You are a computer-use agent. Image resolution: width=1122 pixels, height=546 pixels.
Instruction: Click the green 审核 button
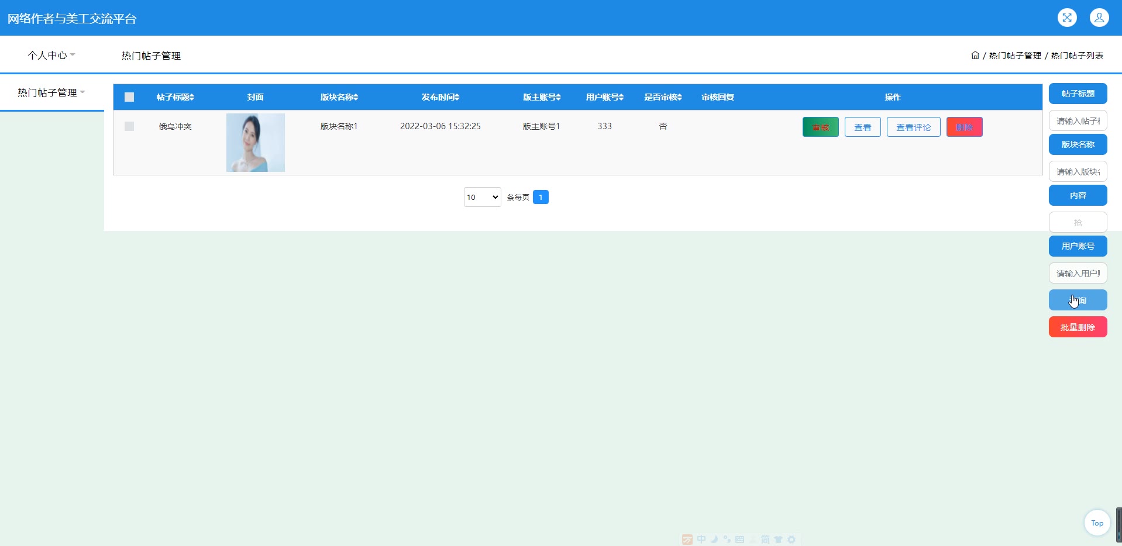820,127
